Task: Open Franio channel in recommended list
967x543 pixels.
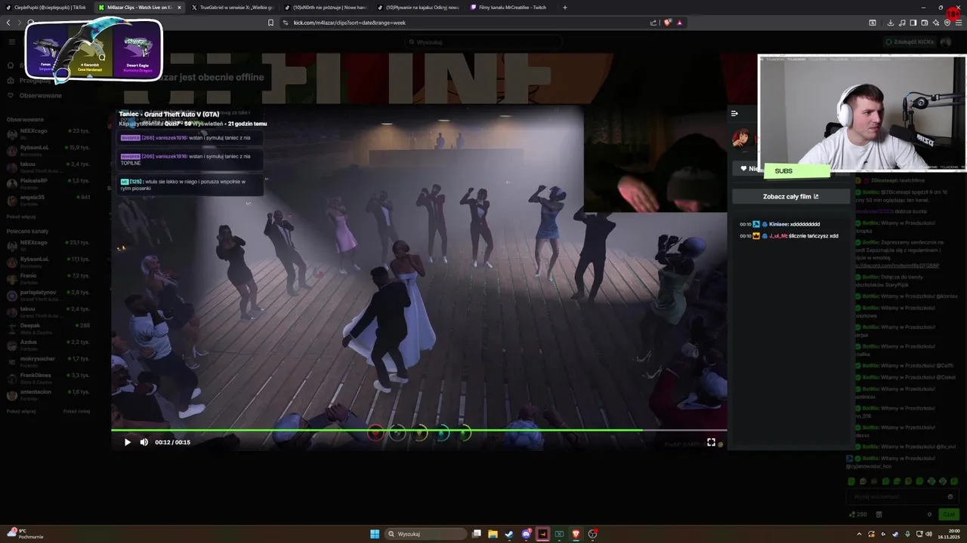Action: pyautogui.click(x=48, y=279)
